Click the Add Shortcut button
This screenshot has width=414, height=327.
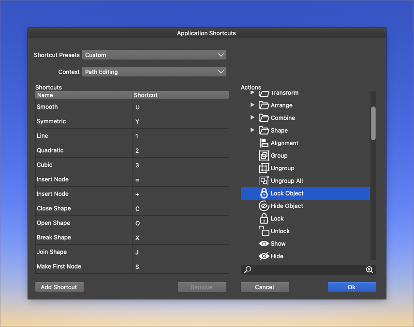point(59,287)
